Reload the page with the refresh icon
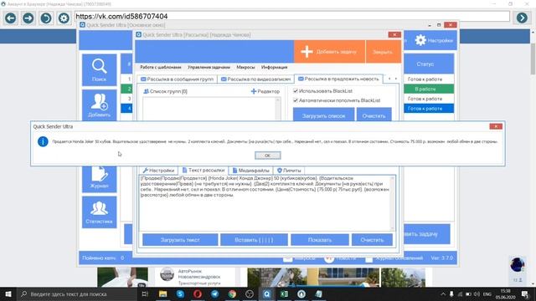The height and width of the screenshot is (301, 536). tap(46, 18)
